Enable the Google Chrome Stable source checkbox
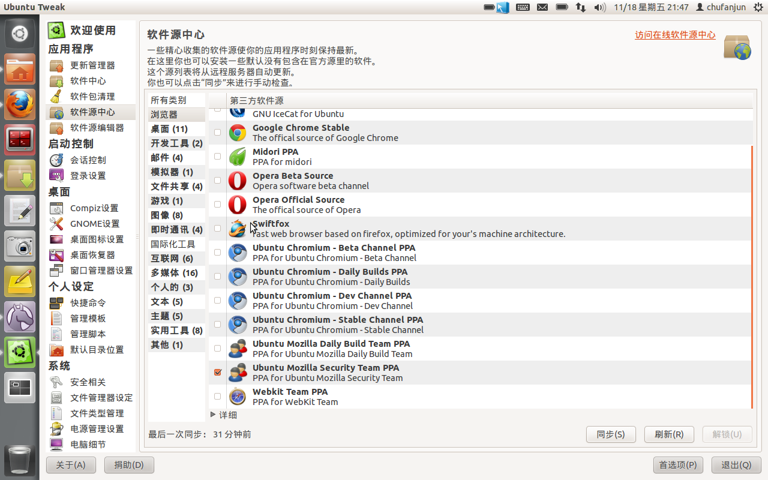 tap(217, 133)
